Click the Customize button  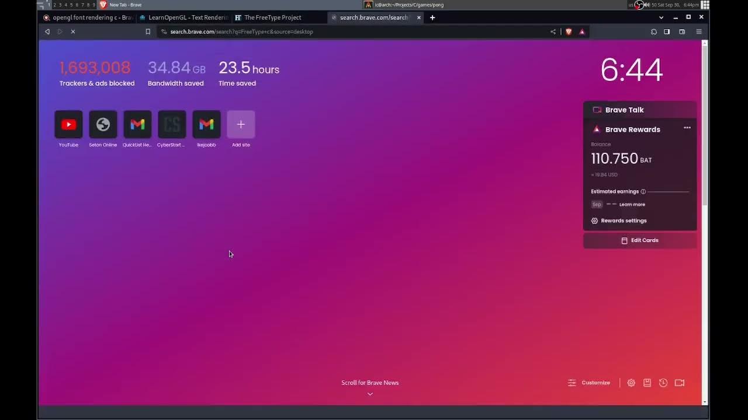pos(589,383)
